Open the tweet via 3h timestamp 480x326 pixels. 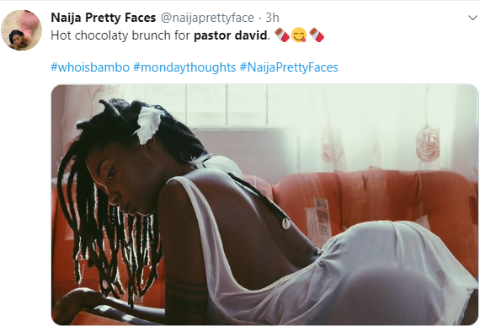point(272,18)
